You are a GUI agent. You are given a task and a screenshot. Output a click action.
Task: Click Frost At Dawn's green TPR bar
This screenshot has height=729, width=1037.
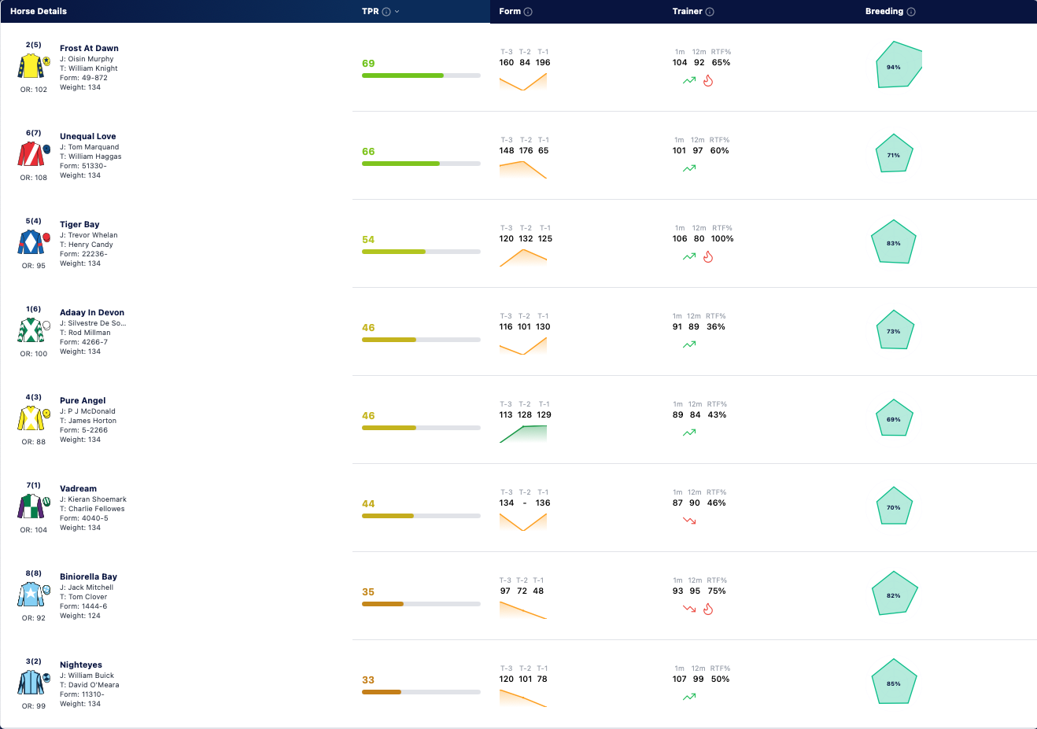tap(403, 75)
